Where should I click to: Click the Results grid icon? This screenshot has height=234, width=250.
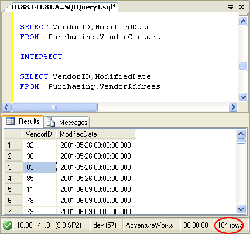[11, 121]
